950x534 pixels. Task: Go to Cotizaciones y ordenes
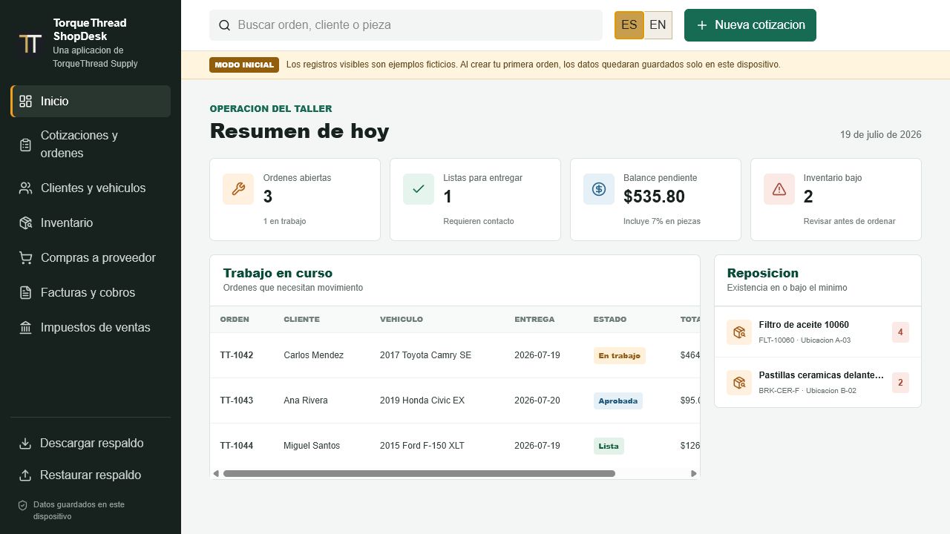coord(91,145)
